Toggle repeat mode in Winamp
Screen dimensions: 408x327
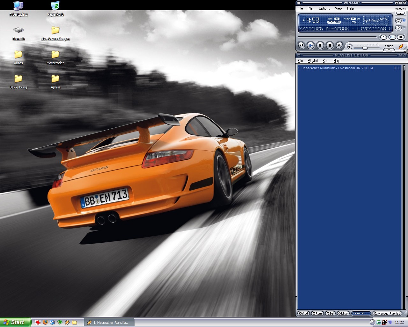point(398,20)
